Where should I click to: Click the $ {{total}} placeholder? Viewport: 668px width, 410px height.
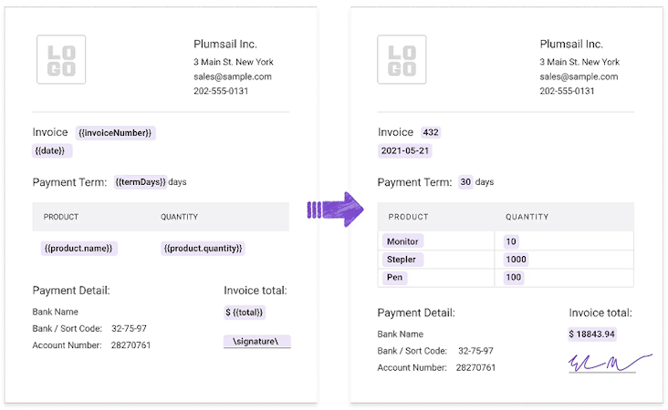(245, 313)
